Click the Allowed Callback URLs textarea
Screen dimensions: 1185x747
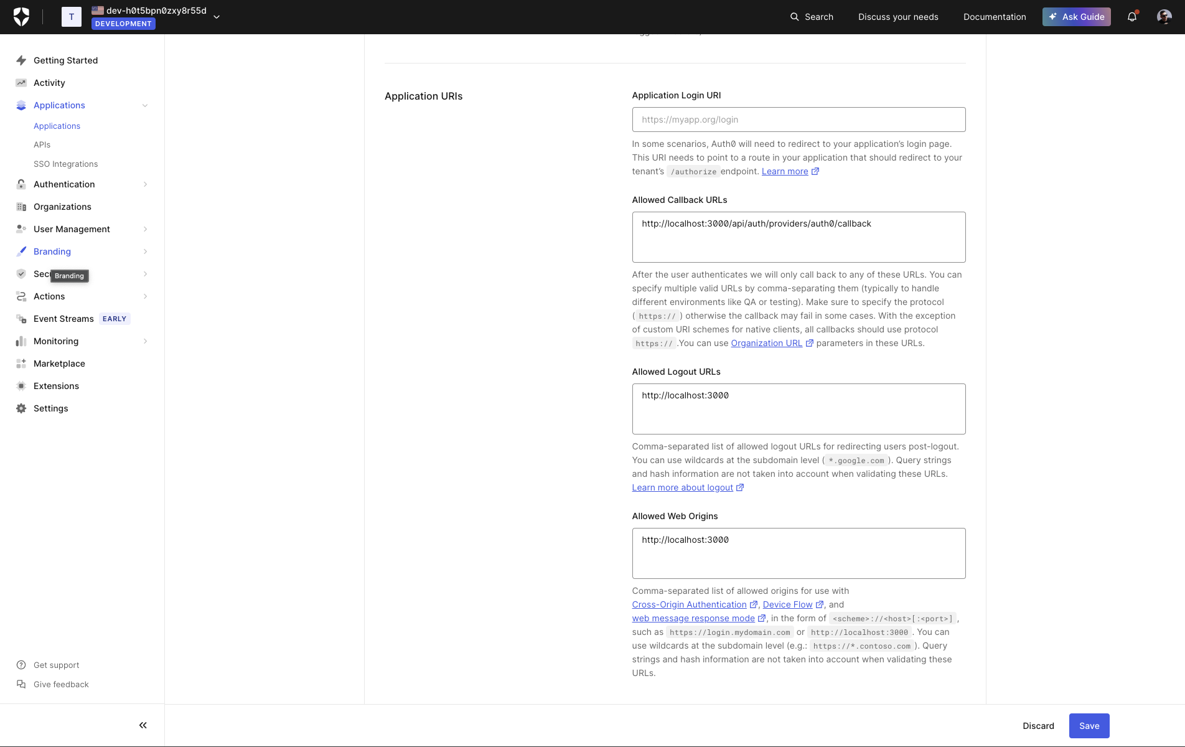(x=799, y=237)
